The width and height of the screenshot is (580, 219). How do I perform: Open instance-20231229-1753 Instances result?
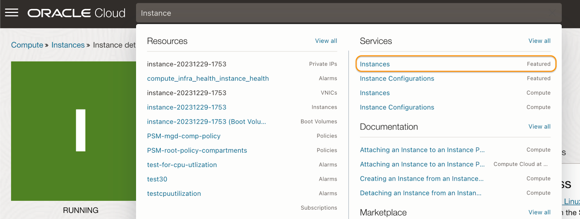click(x=186, y=107)
